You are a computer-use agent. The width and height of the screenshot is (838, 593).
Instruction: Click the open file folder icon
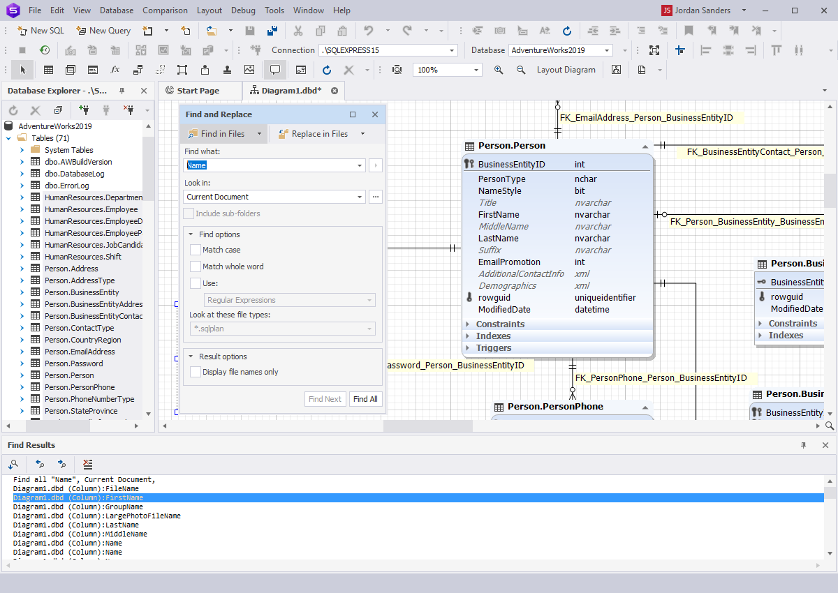click(212, 31)
